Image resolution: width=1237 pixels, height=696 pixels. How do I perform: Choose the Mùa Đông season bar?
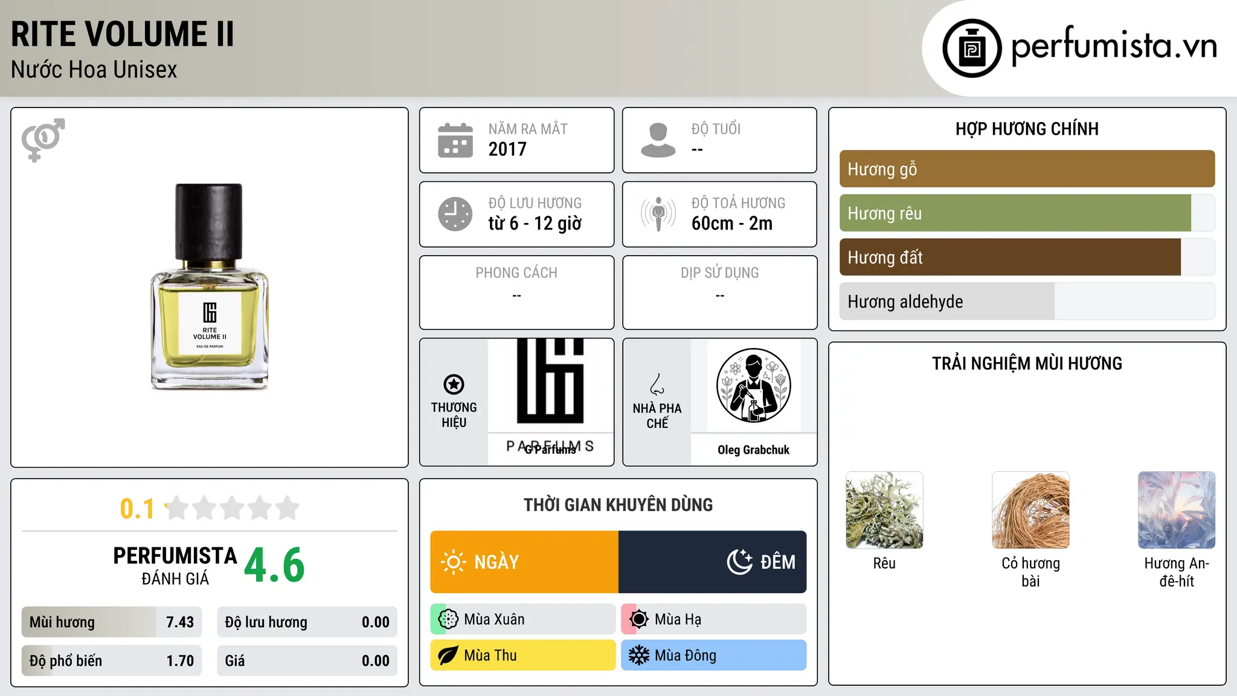click(713, 656)
